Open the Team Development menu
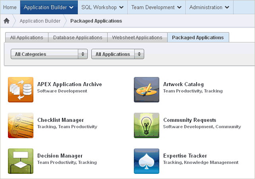 click(157, 7)
